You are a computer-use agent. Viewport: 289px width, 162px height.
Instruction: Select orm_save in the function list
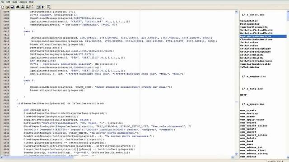point(247,144)
